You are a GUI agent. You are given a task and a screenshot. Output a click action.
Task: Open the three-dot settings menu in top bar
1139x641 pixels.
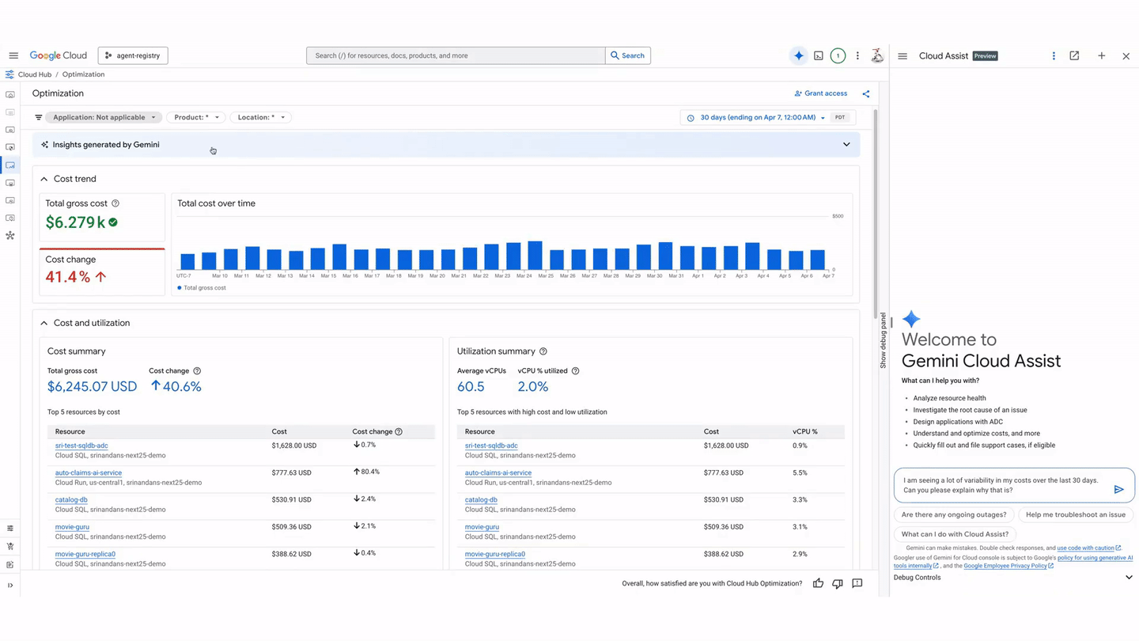click(x=857, y=55)
